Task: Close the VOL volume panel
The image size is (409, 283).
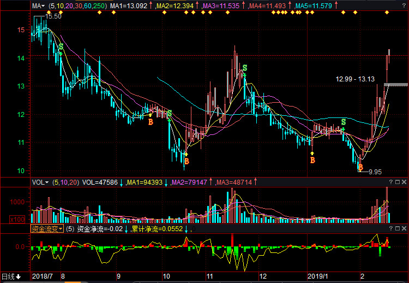Action: tap(403, 182)
